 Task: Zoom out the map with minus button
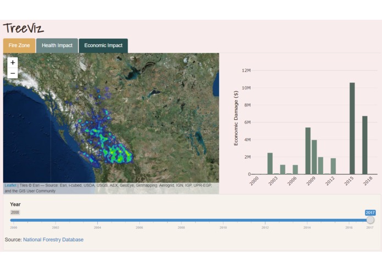point(13,73)
